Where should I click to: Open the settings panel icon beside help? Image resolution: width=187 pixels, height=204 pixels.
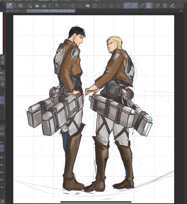165,5
